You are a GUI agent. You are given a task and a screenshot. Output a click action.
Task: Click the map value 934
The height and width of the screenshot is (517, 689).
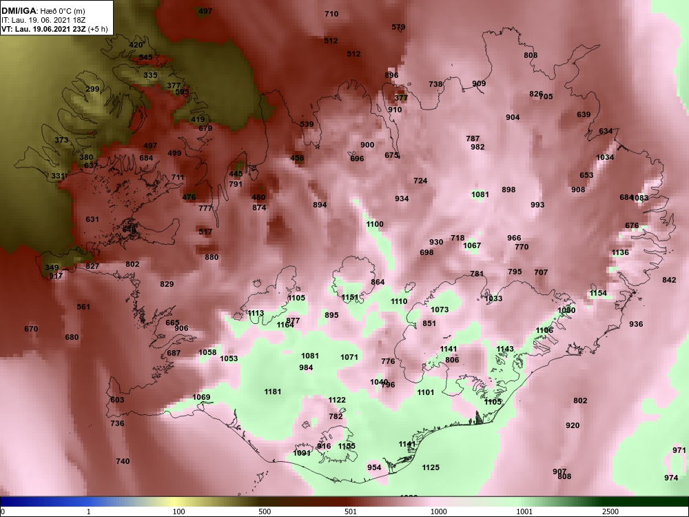tap(402, 199)
